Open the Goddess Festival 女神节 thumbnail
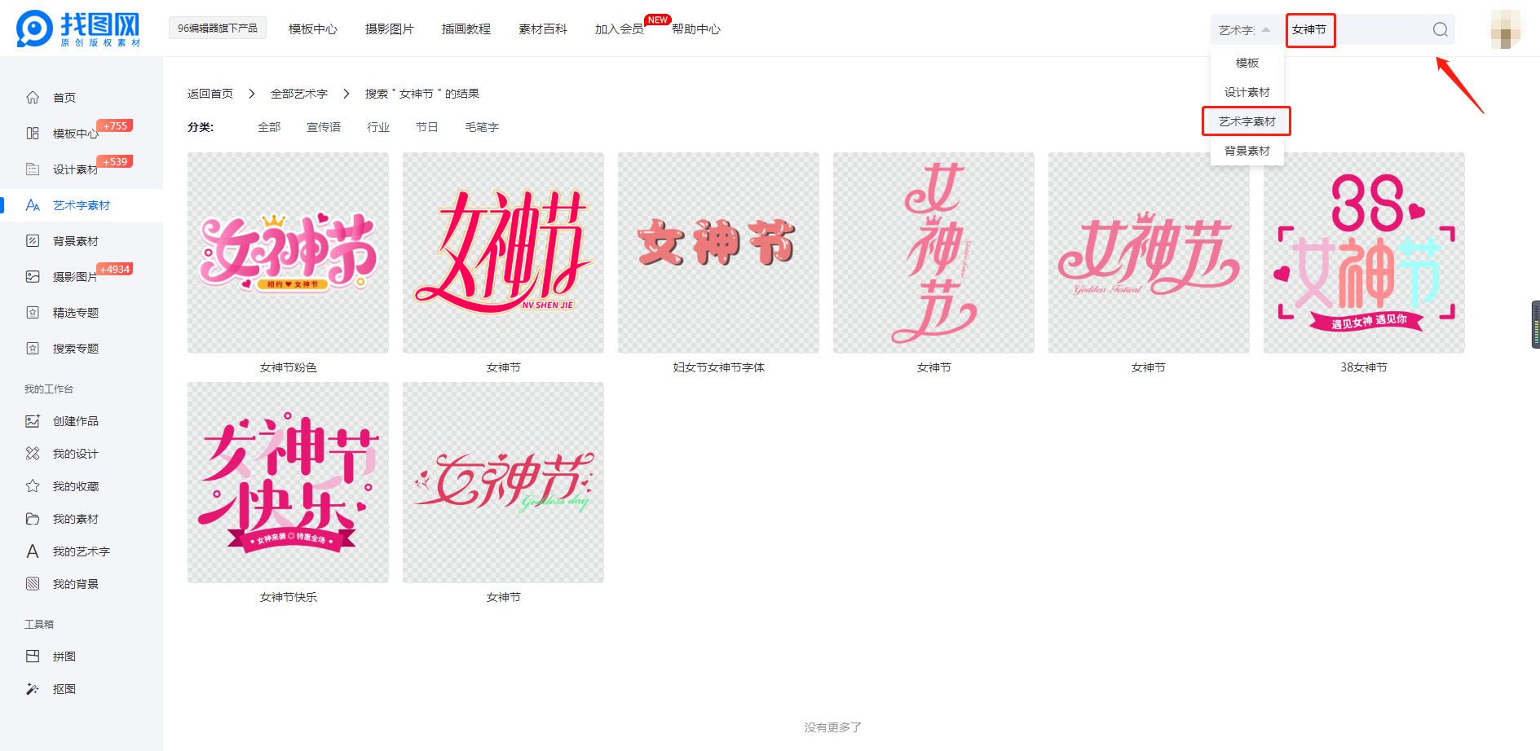Image resolution: width=1540 pixels, height=751 pixels. 1149,253
